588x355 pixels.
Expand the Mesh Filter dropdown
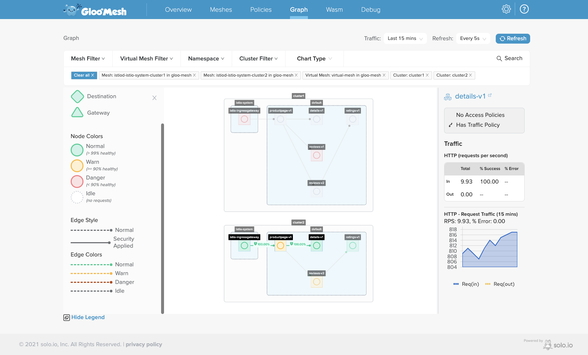(x=88, y=59)
